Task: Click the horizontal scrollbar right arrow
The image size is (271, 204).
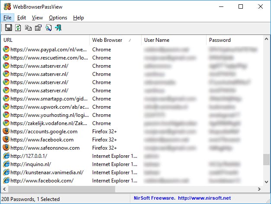Action: 259,189
